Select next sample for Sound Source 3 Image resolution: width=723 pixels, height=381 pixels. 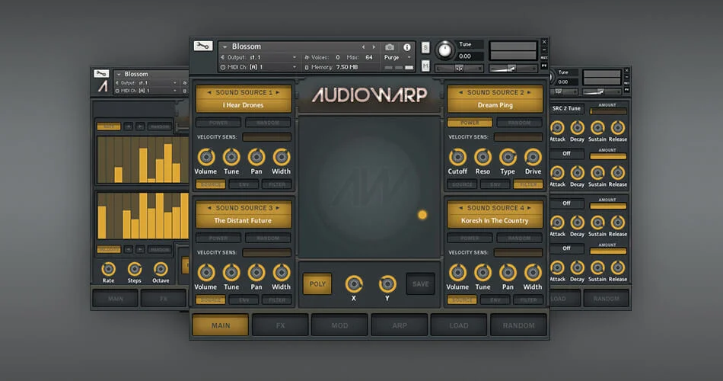click(x=278, y=208)
